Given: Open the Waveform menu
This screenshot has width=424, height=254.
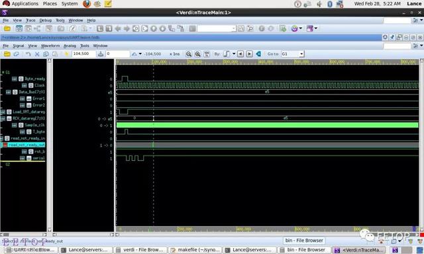Looking at the screenshot, I should pos(50,46).
